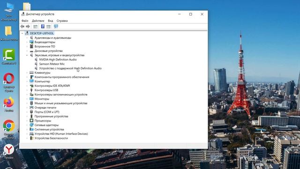
Task: Click the Процессоры CPU icon
Action: point(31,121)
